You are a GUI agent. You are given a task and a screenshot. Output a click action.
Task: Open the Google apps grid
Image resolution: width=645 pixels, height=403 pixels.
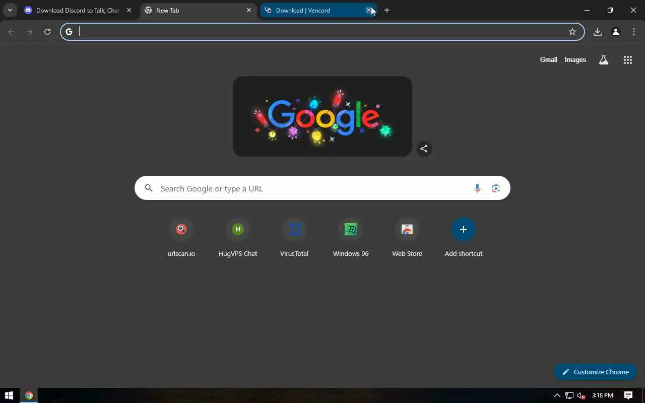[628, 60]
